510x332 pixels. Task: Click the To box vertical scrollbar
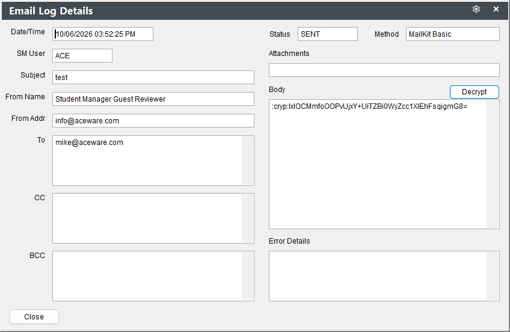point(247,161)
